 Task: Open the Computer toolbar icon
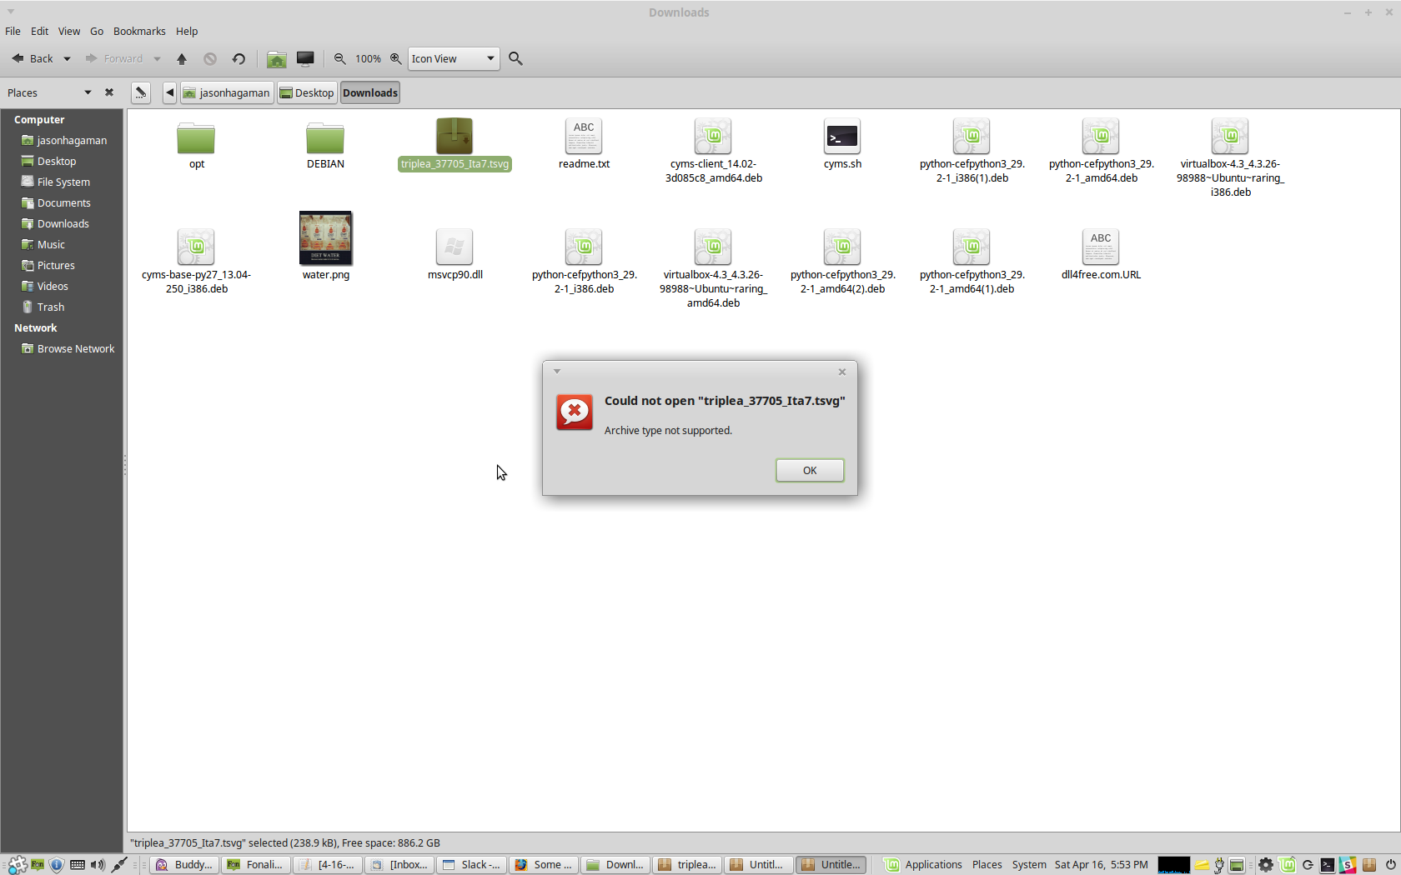click(305, 58)
